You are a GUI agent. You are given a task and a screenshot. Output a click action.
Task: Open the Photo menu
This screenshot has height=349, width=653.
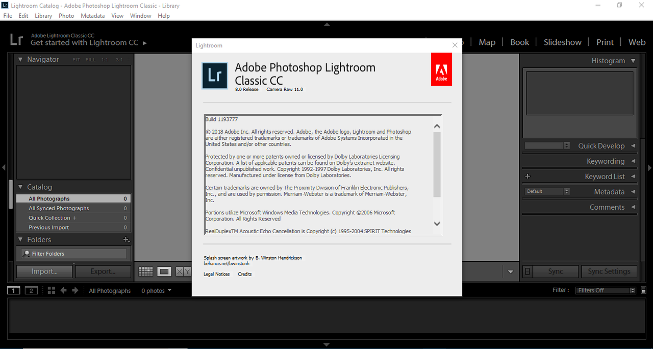[x=66, y=16]
